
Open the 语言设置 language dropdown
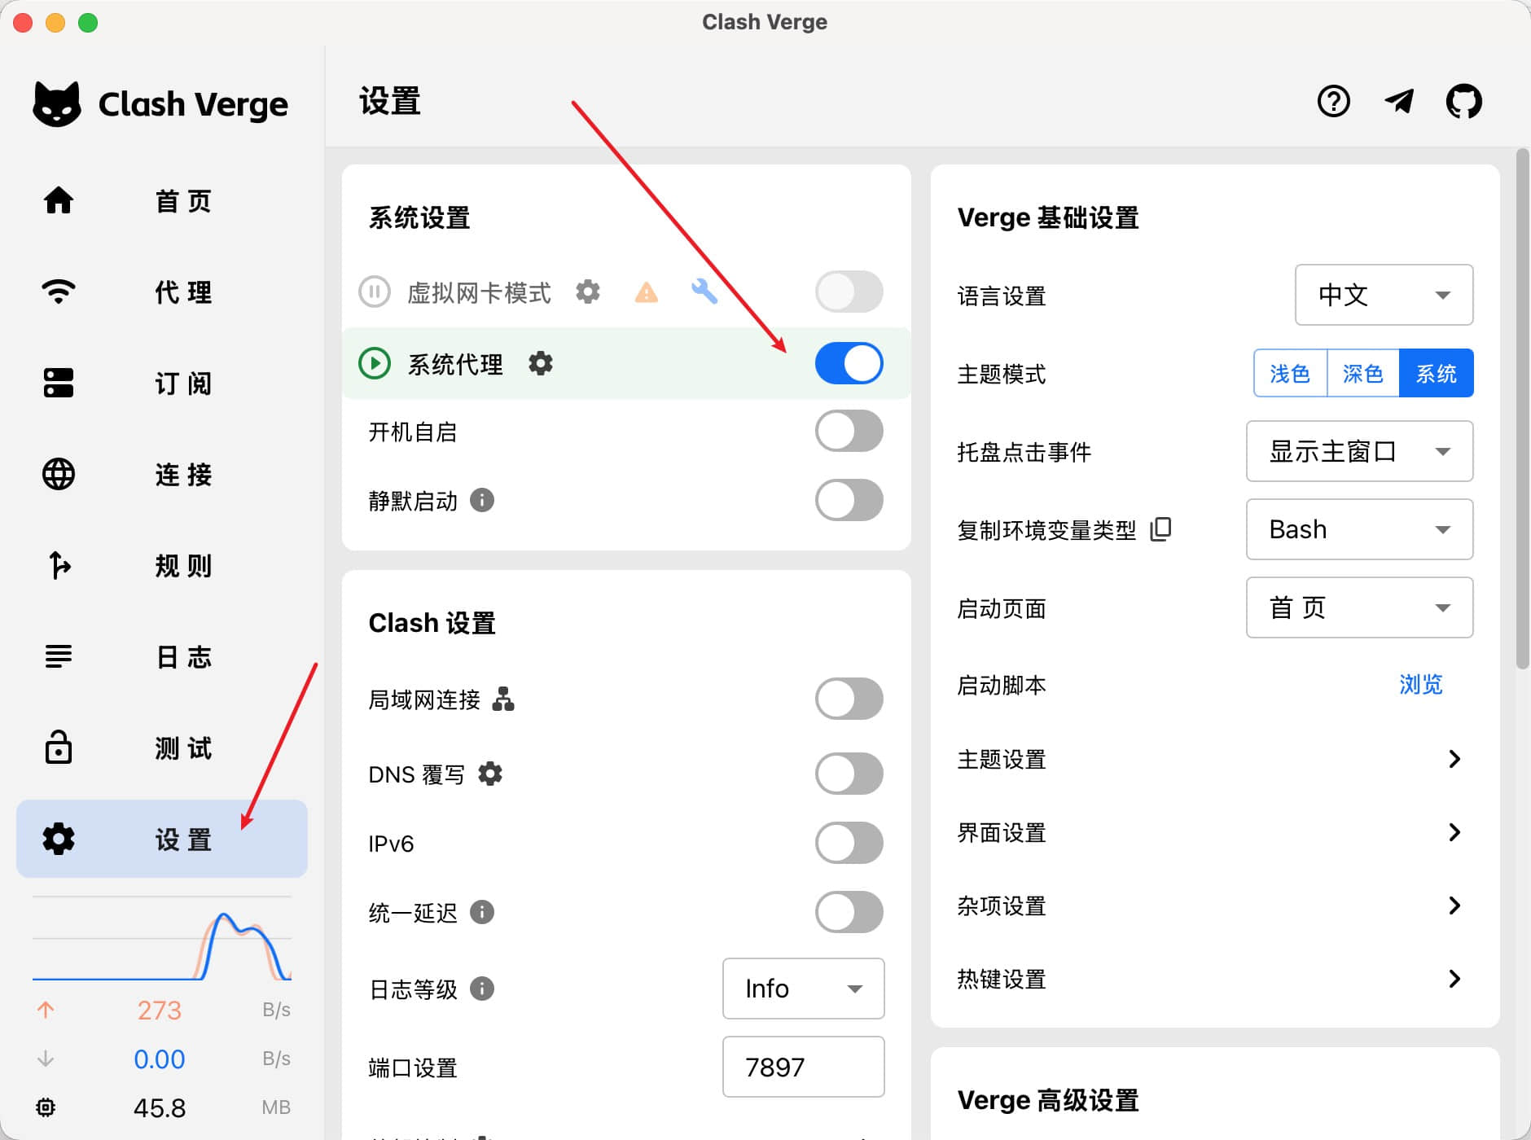coord(1383,295)
